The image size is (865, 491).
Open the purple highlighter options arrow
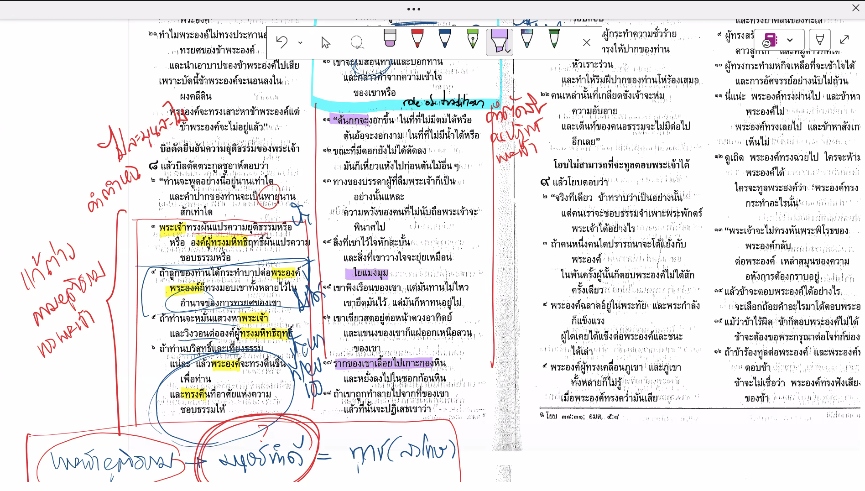[508, 51]
